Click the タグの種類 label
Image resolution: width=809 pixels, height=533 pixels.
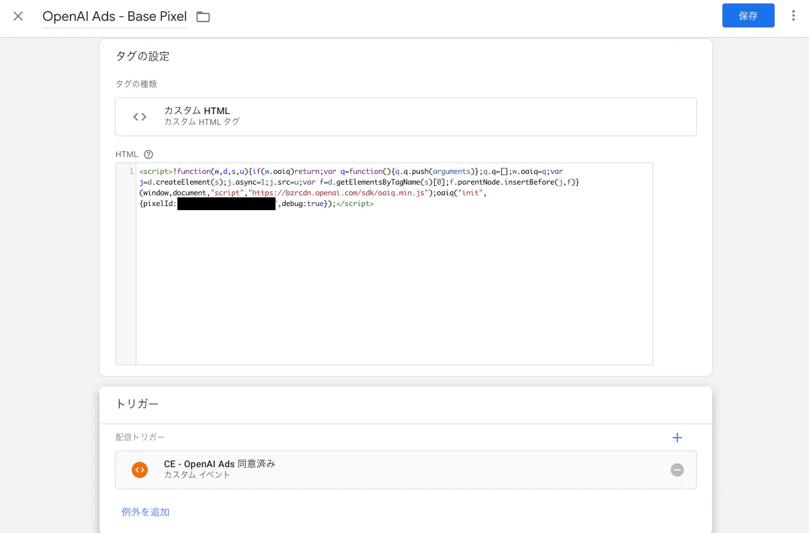[x=136, y=84]
